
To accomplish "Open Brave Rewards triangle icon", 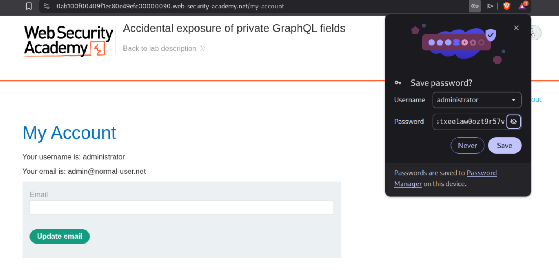I will 522,6.
